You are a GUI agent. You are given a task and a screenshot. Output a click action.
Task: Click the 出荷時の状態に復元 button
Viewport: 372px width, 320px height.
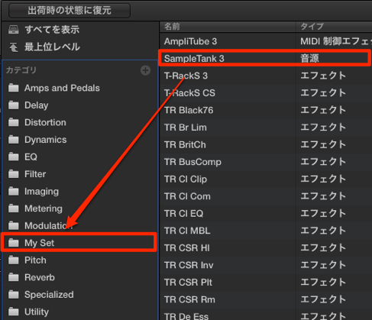tap(70, 11)
